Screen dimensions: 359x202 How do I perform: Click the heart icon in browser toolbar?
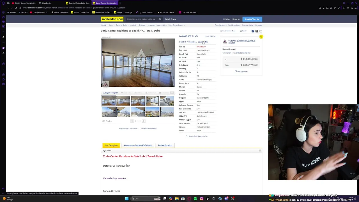coord(339,8)
